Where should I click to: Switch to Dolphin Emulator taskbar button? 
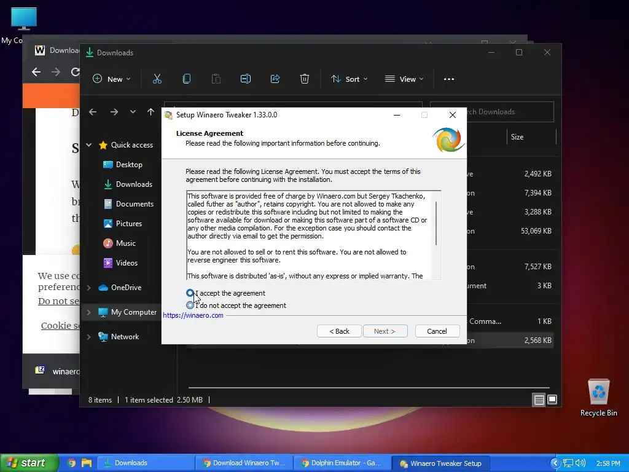coord(343,463)
